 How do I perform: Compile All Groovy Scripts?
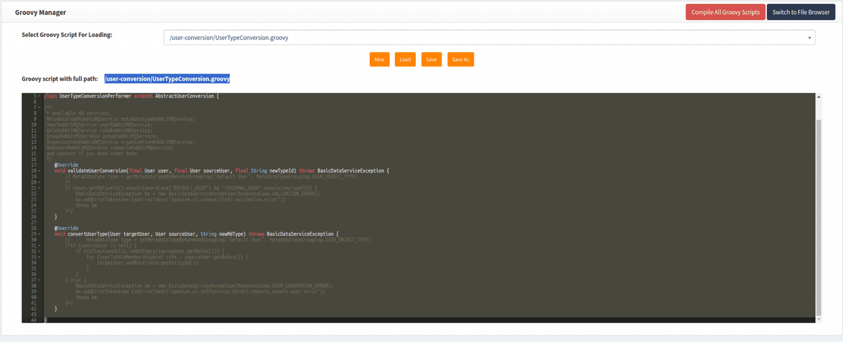[725, 12]
